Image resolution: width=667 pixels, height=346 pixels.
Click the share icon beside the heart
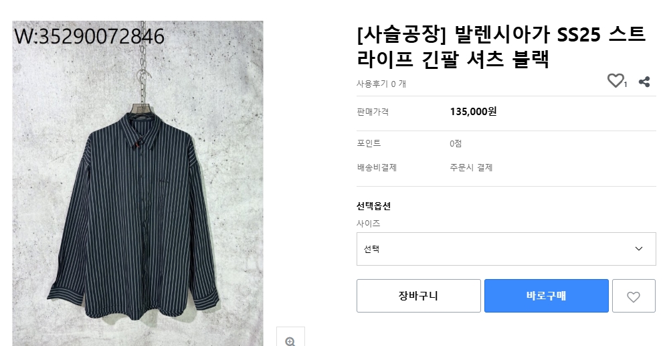pyautogui.click(x=644, y=82)
